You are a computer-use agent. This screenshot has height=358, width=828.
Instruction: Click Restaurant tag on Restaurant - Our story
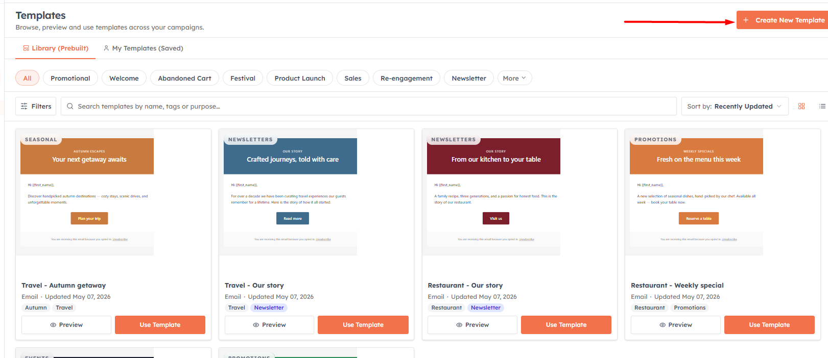pos(446,308)
